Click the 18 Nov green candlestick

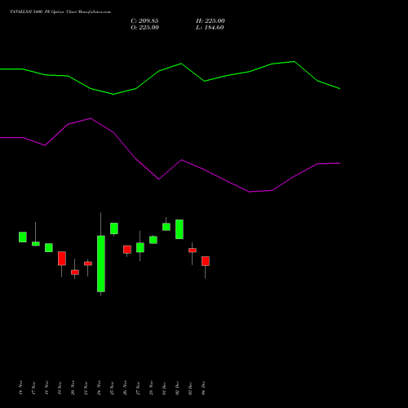[49, 247]
